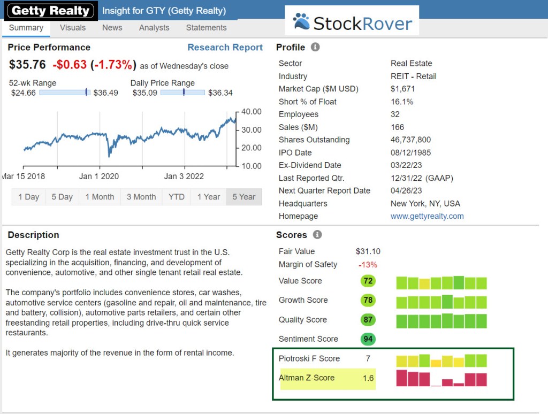Image resolution: width=548 pixels, height=414 pixels.
Task: Open the Summary tab
Action: [26, 28]
